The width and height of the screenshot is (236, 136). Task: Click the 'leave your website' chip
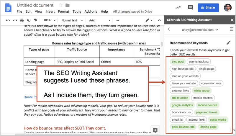point(184,83)
